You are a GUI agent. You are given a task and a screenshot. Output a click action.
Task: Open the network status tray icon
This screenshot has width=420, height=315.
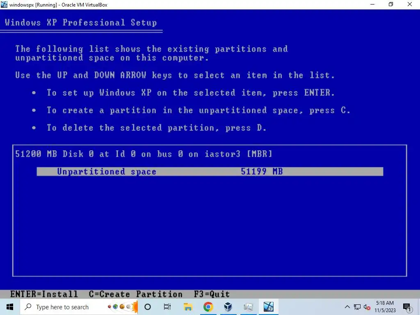357,307
